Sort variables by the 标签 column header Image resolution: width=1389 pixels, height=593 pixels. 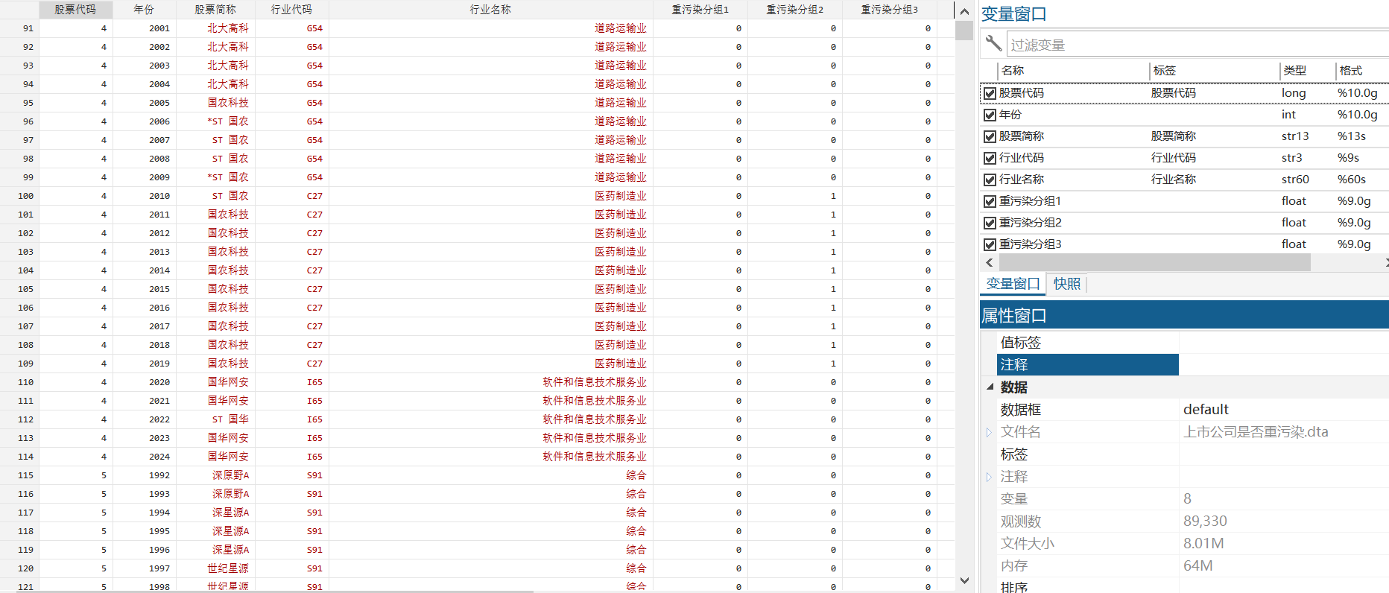pyautogui.click(x=1215, y=71)
